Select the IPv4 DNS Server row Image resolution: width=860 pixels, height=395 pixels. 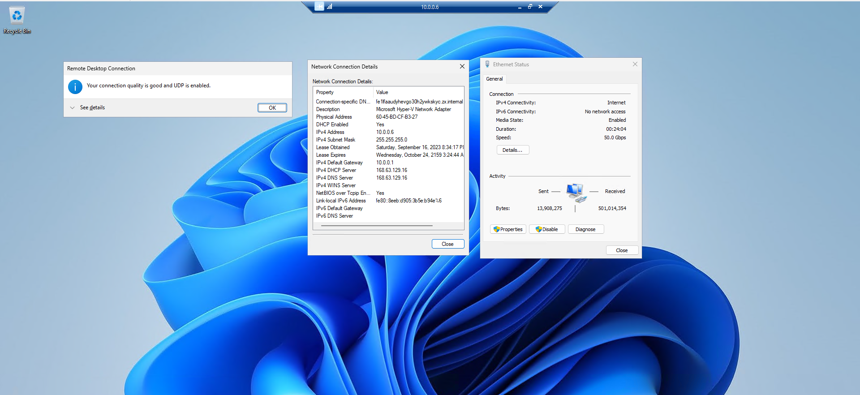coord(388,178)
